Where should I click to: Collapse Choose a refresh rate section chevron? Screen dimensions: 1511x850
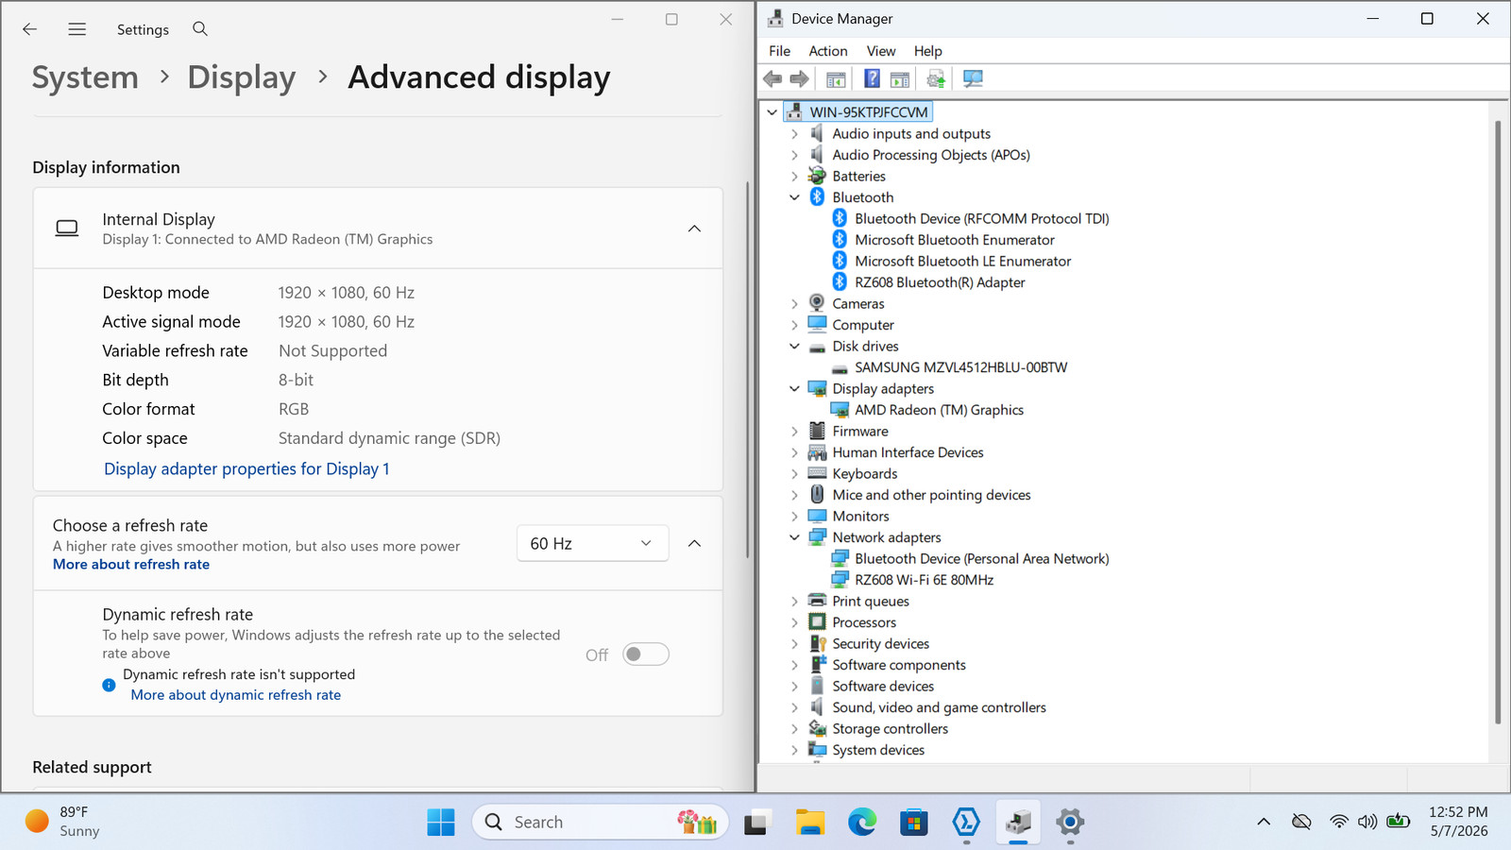694,543
